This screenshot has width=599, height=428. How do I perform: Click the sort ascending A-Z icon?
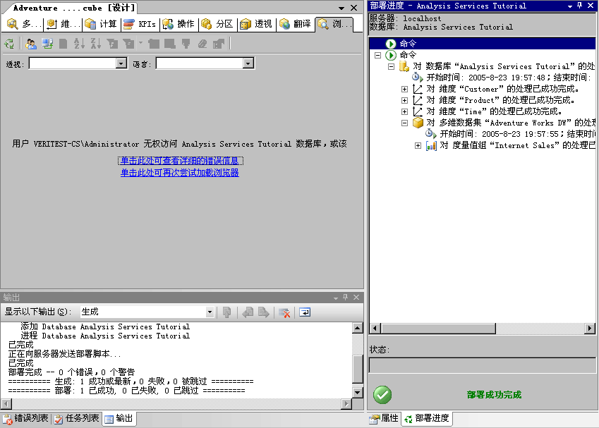click(x=79, y=44)
